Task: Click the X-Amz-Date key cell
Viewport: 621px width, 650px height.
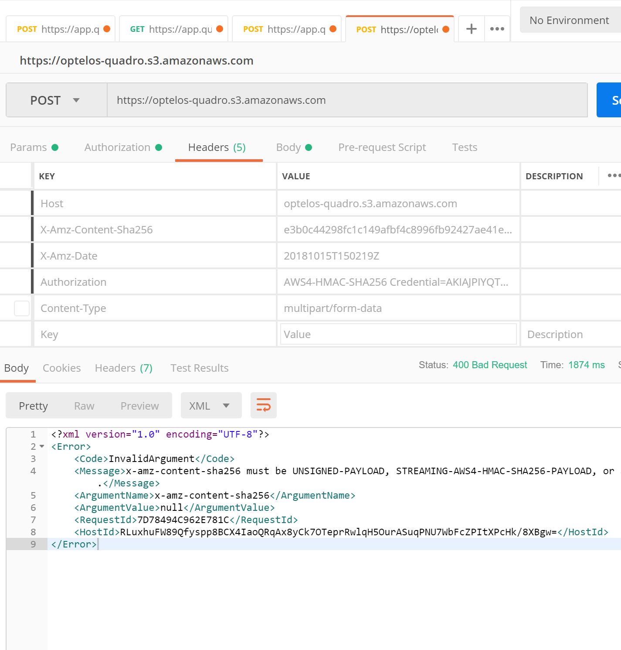Action: click(155, 256)
